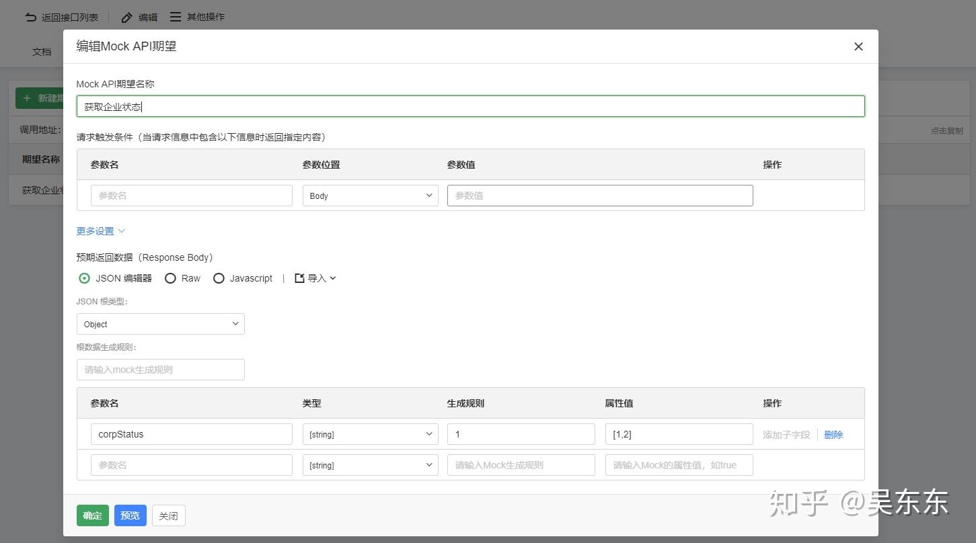Image resolution: width=976 pixels, height=543 pixels.
Task: Open the 其他操作 hamburger icon
Action: click(174, 17)
